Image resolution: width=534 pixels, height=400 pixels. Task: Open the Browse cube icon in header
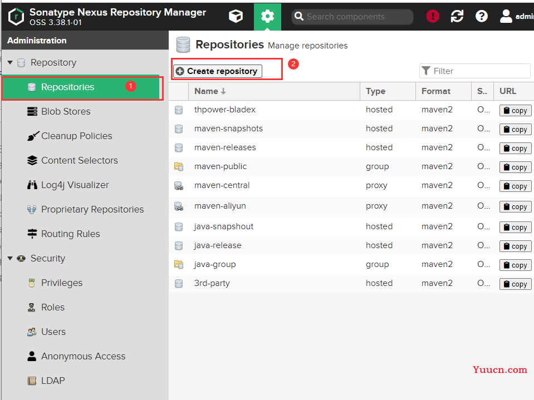pos(236,16)
